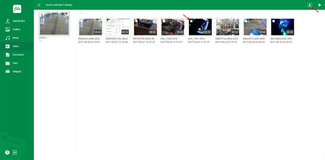
Task: Click the timestamp 2017-09-27 17:50:56
Action: click(x=117, y=42)
